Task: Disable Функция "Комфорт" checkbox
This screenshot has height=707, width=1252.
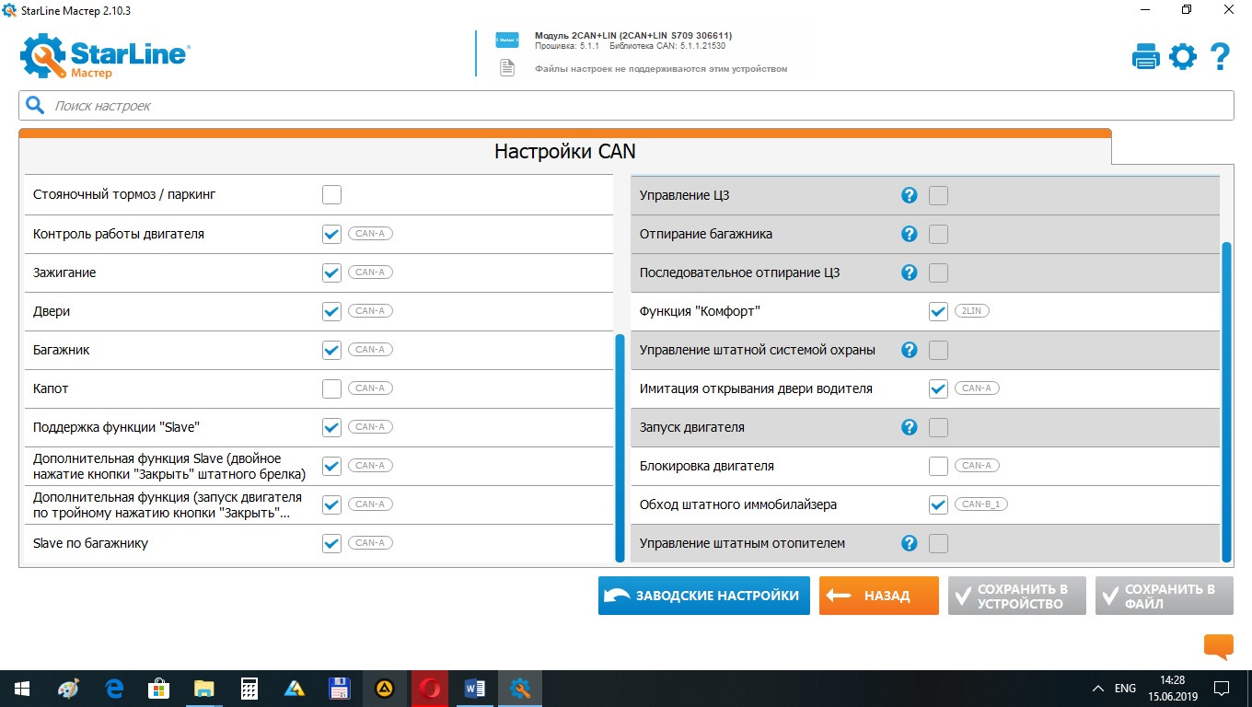Action: point(938,311)
